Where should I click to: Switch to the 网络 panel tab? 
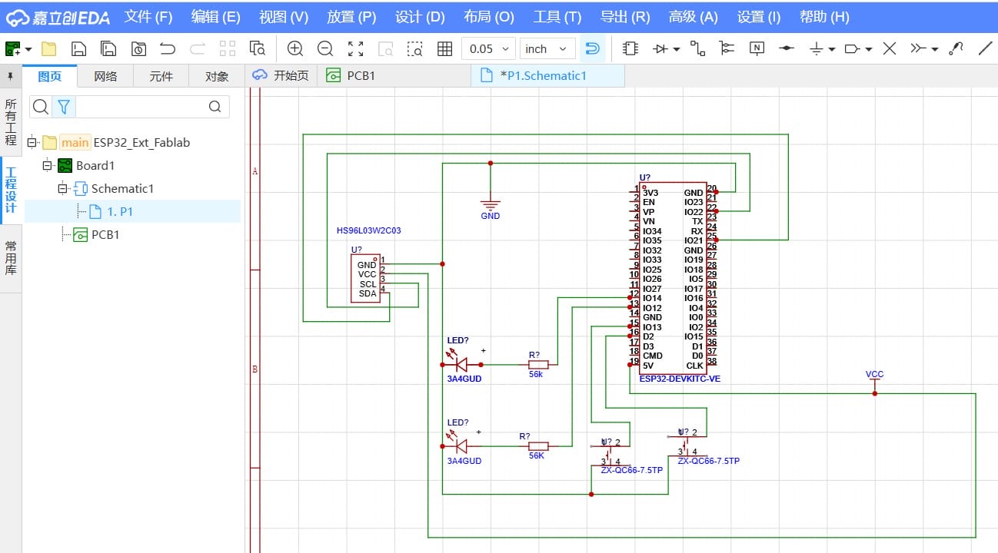click(105, 76)
